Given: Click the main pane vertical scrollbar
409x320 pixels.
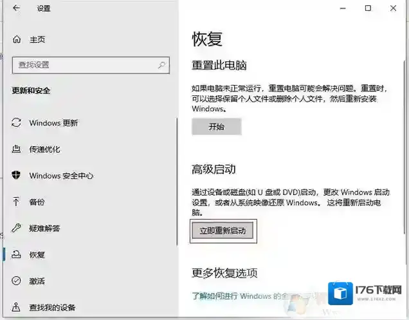Looking at the screenshot, I should 404,146.
